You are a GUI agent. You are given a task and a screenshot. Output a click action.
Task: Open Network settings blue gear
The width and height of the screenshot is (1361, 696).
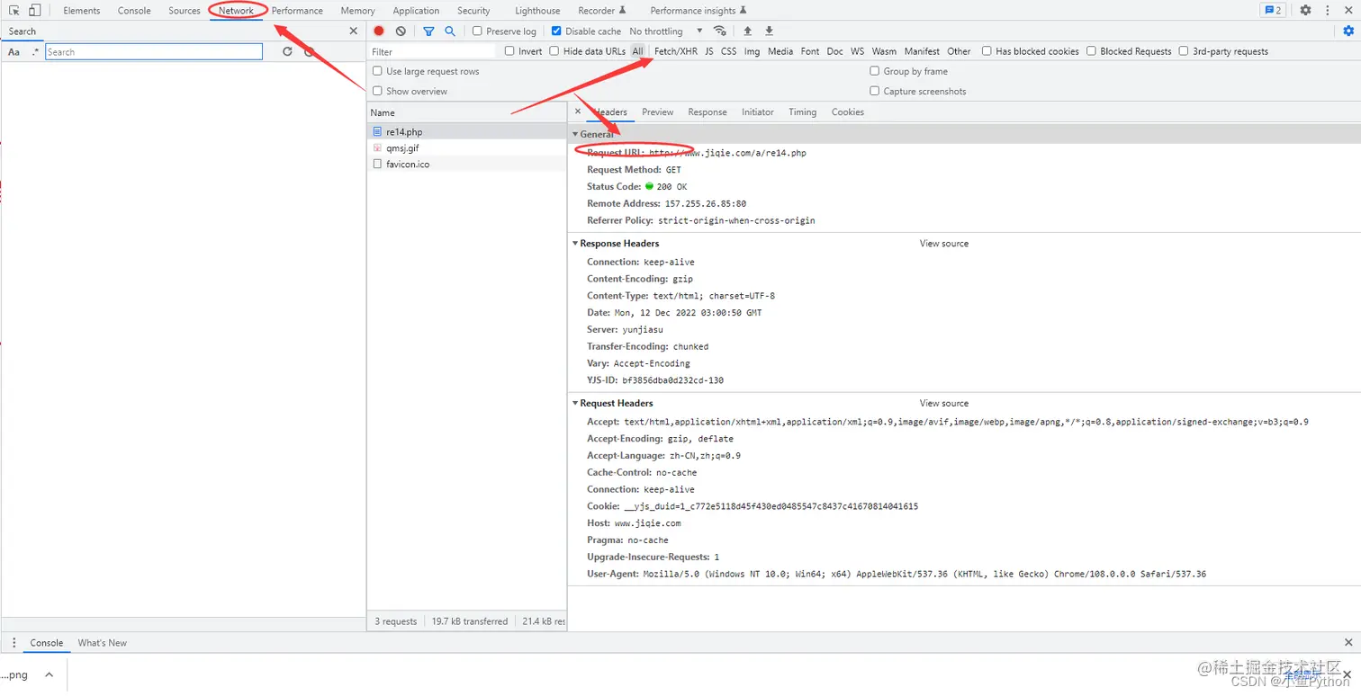pos(1347,31)
